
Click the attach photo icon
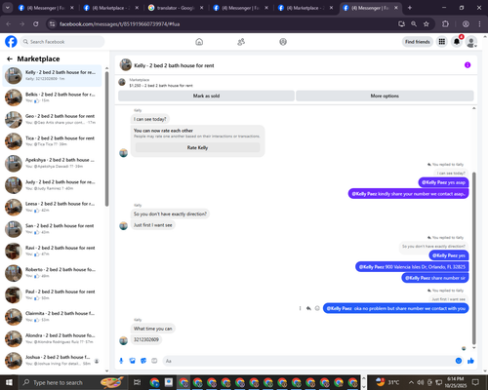(x=133, y=361)
